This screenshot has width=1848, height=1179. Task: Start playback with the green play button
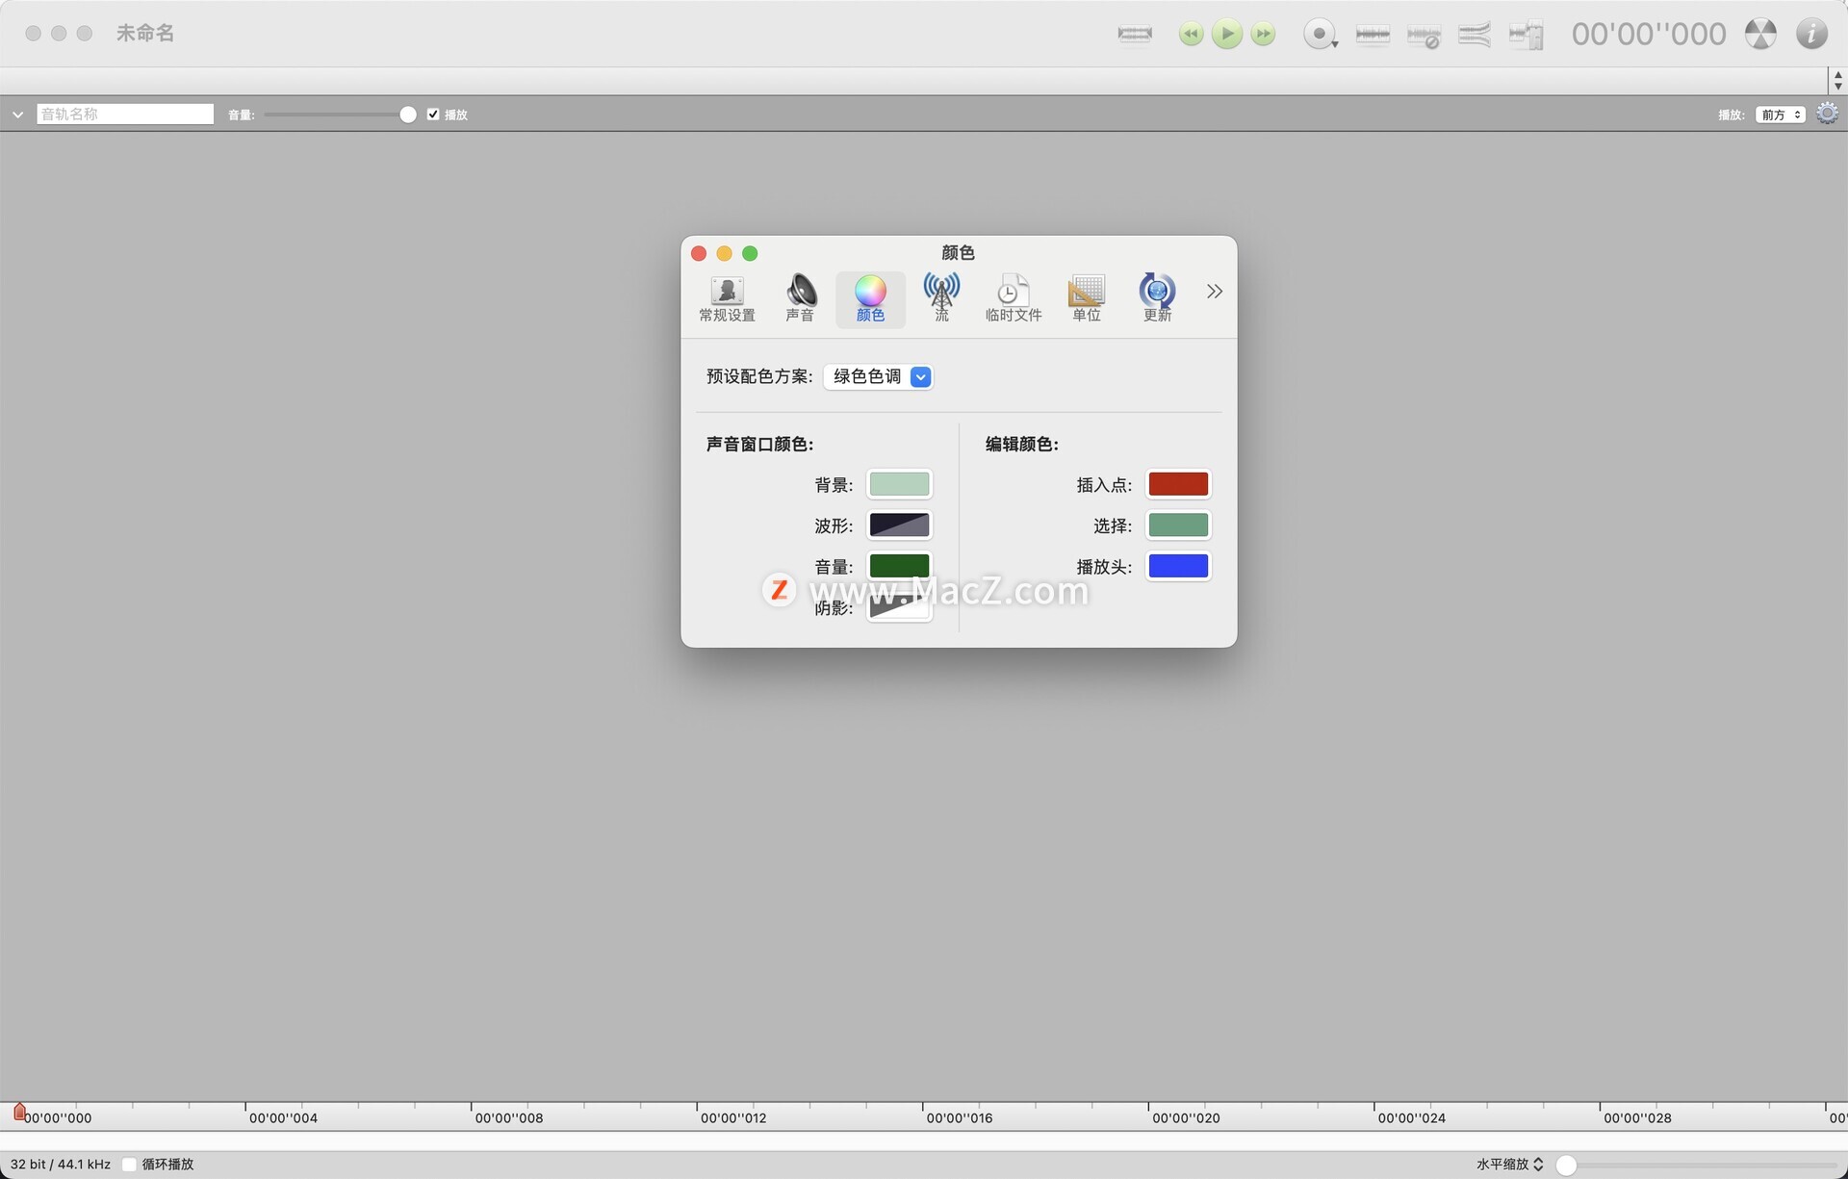(x=1226, y=34)
